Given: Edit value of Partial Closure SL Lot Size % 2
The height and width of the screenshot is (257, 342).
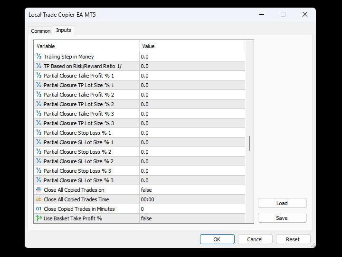Looking at the screenshot, I should pyautogui.click(x=192, y=161).
